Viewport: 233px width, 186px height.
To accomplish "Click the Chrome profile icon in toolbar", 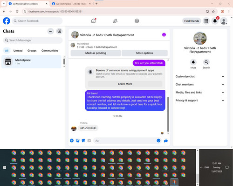I will [x=222, y=11].
